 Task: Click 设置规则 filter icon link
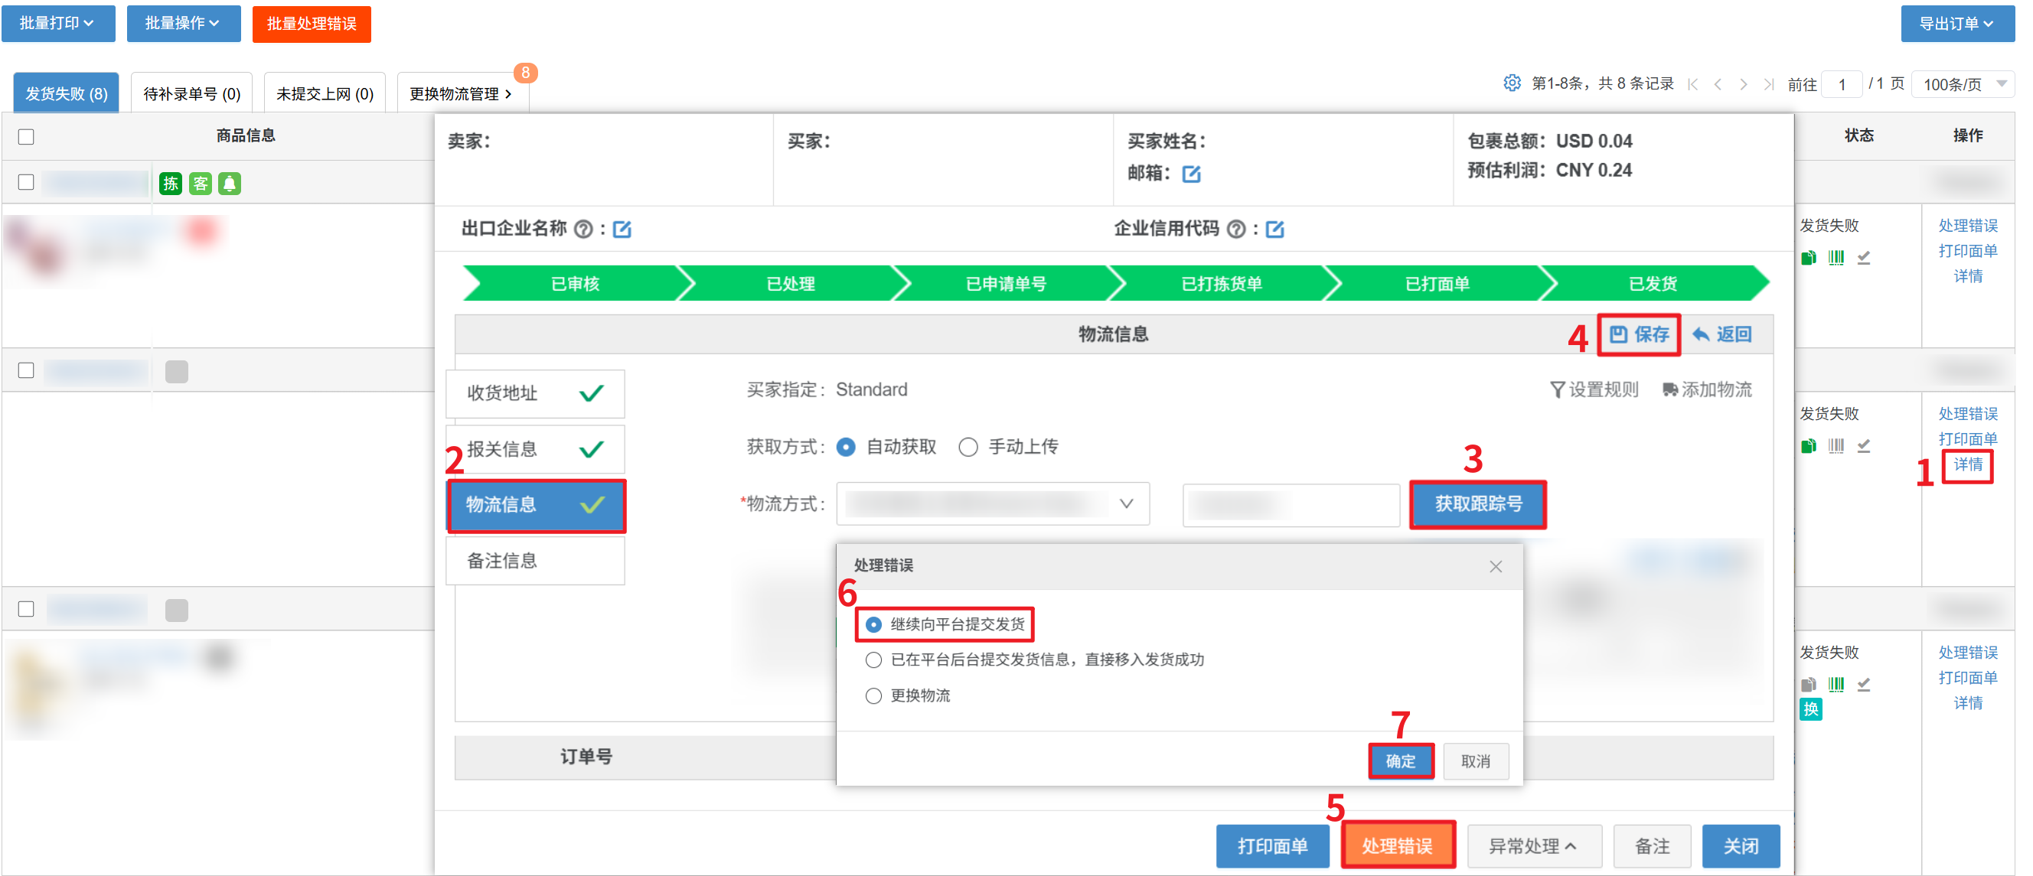[x=1594, y=389]
